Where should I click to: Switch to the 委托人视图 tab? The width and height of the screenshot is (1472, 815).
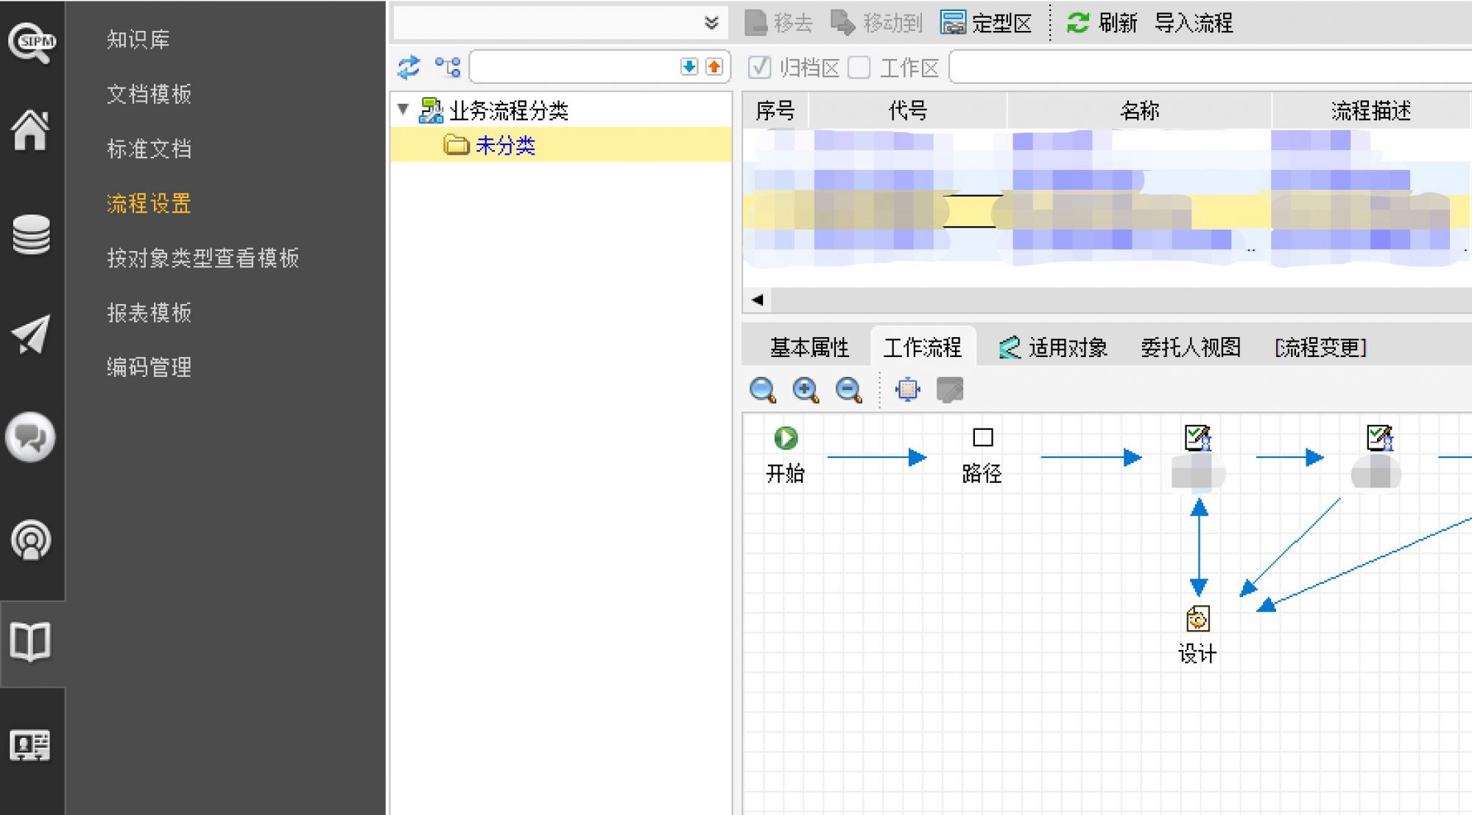[x=1191, y=347]
